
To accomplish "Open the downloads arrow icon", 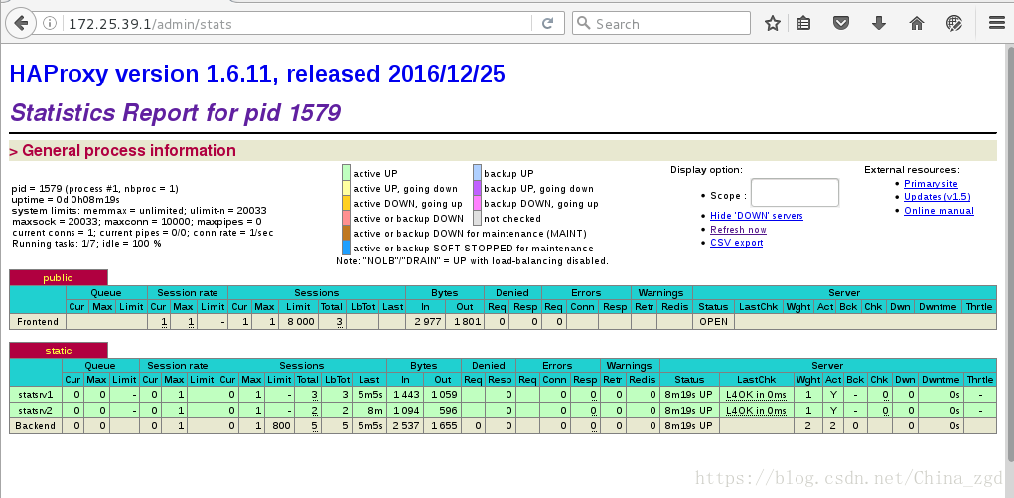I will coord(878,23).
